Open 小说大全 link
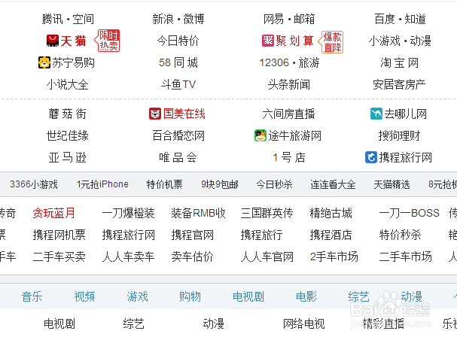This screenshot has height=340, width=457. 67,85
